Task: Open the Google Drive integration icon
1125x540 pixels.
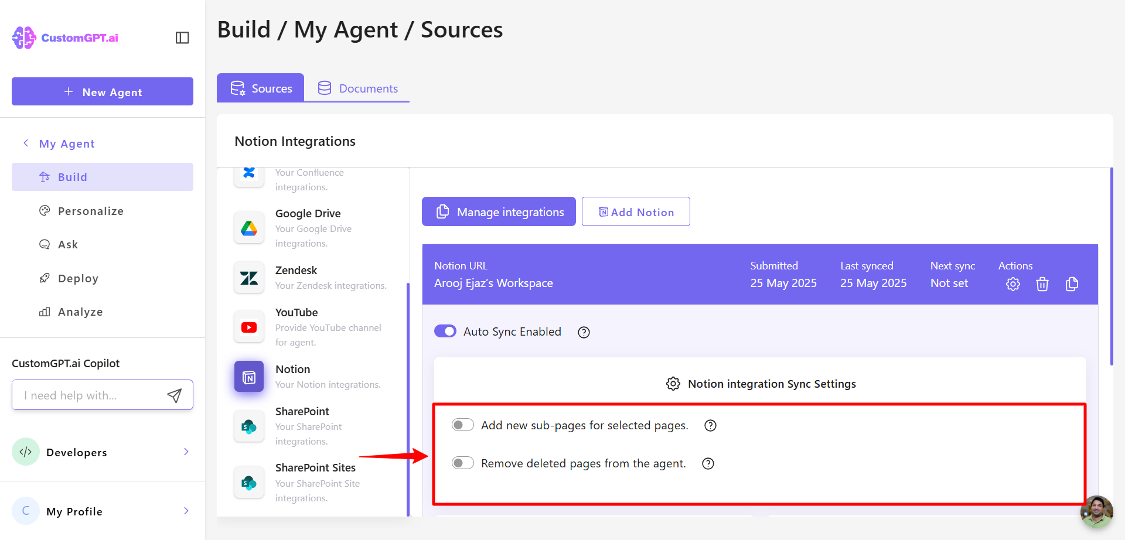Action: 249,228
